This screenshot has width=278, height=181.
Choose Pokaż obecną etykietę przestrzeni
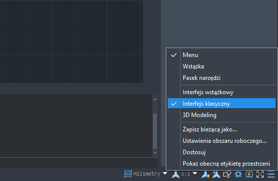click(221, 164)
